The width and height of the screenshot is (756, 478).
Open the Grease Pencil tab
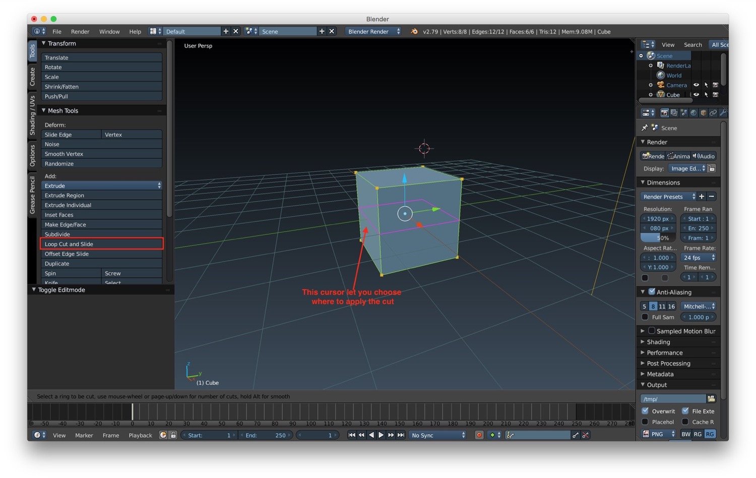[32, 195]
